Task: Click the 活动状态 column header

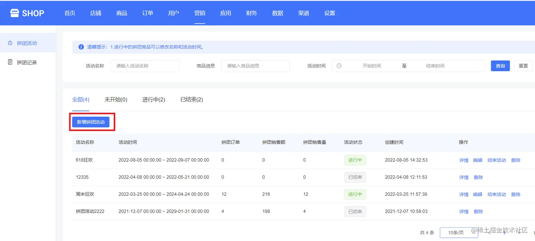Action: point(353,142)
